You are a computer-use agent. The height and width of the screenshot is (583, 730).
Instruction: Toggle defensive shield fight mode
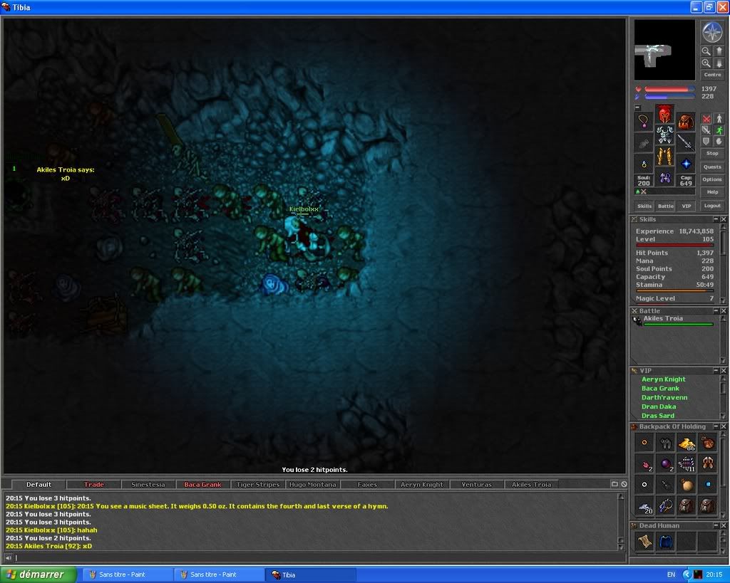click(x=706, y=142)
